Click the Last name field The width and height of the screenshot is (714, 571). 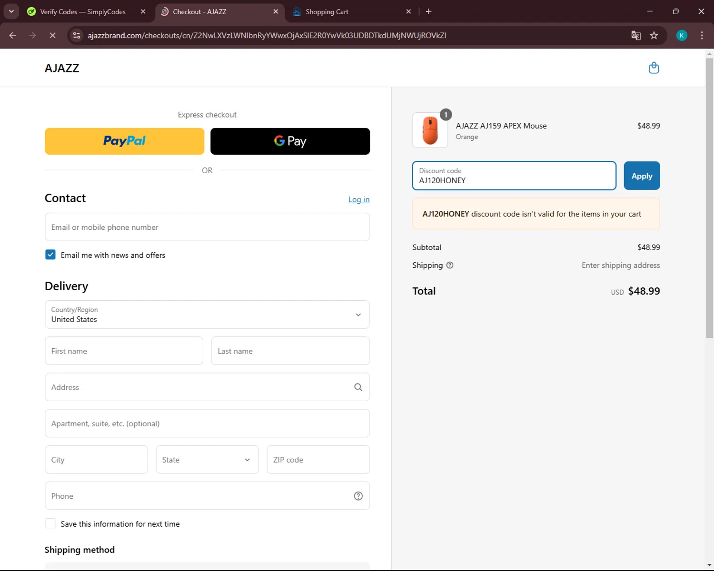click(290, 351)
